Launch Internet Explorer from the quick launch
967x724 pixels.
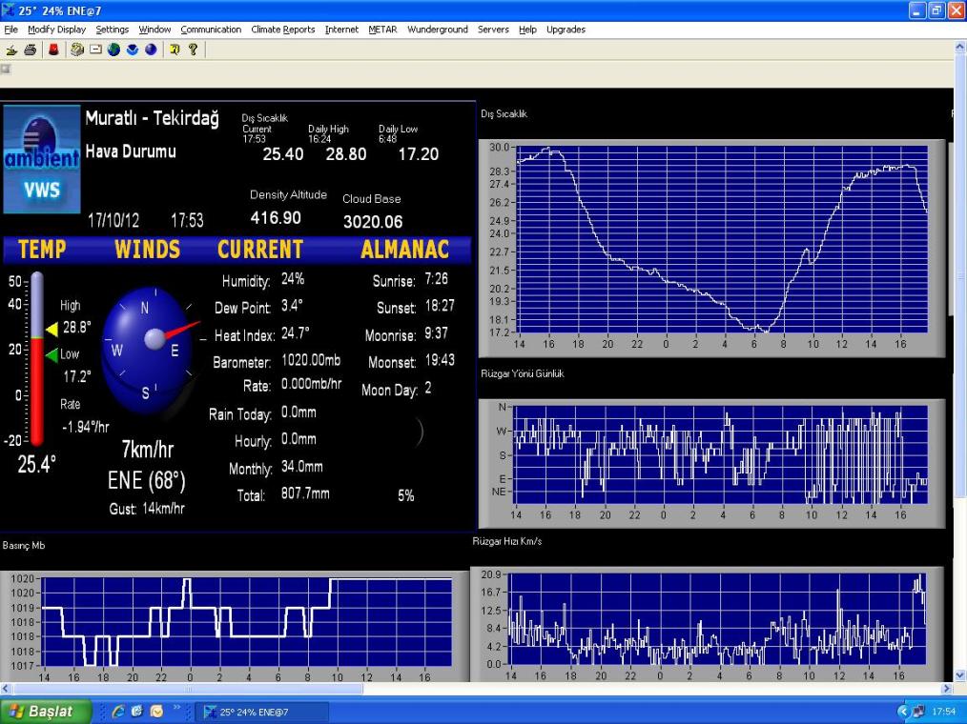[x=119, y=712]
